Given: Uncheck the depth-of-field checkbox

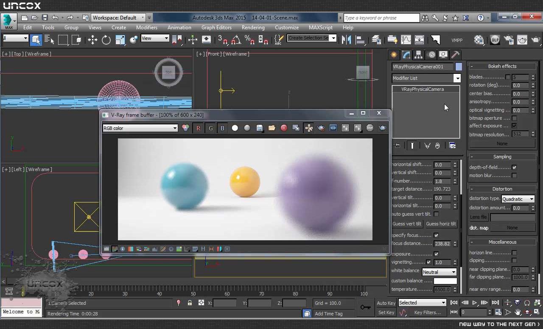Looking at the screenshot, I should tap(514, 167).
